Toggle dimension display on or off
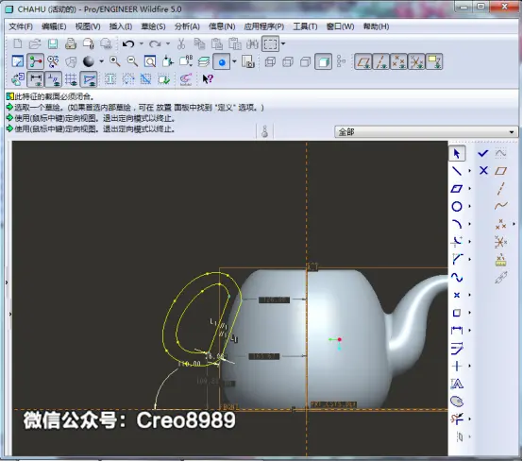523x462 pixels. (35, 79)
